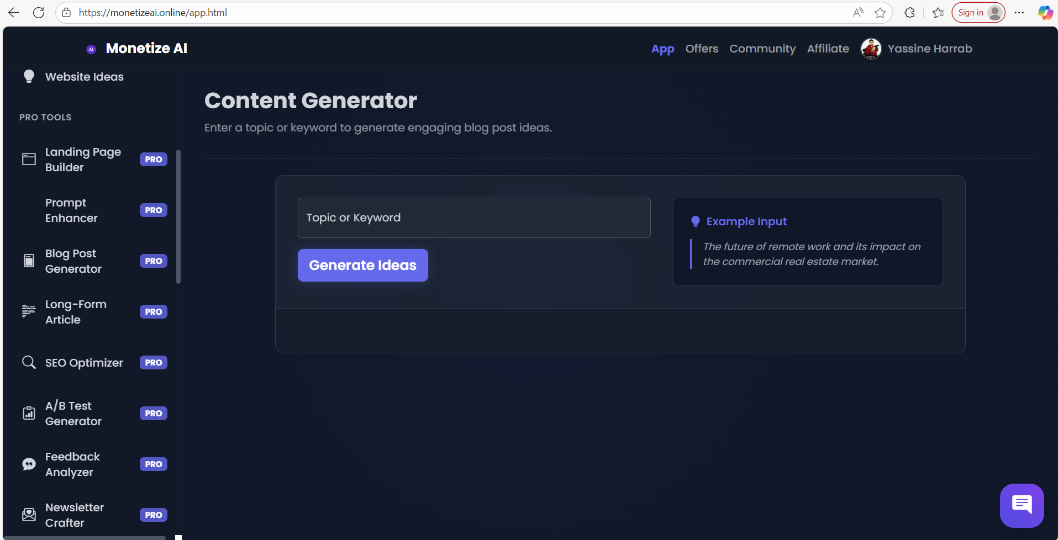Click the Newsletter Crafter envelope icon
Viewport: 1058px width, 540px height.
click(x=29, y=515)
